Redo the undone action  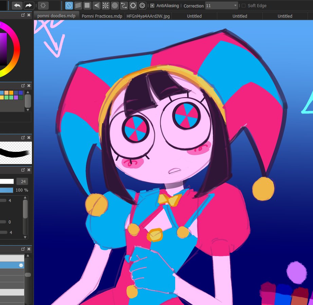(x=29, y=5)
